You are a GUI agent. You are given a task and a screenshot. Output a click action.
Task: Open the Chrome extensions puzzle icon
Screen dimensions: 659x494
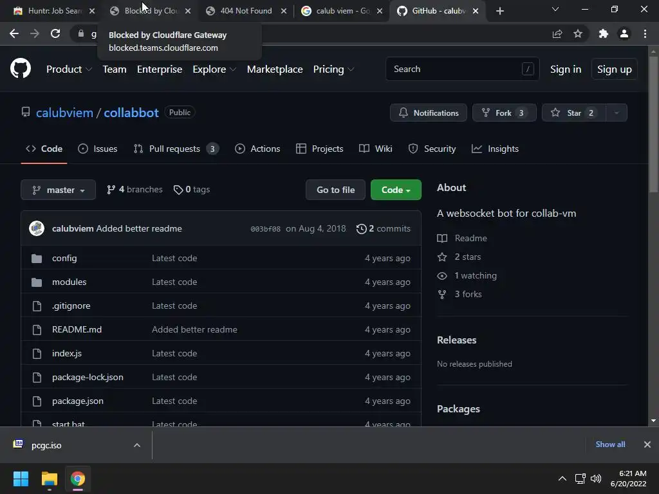point(604,33)
